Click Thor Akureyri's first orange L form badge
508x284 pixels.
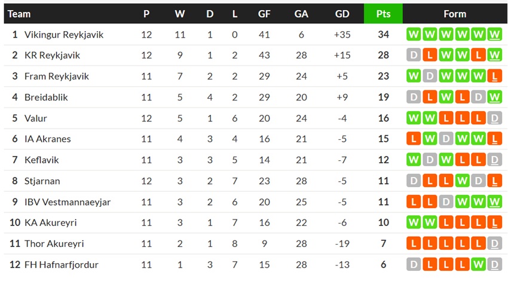414,243
